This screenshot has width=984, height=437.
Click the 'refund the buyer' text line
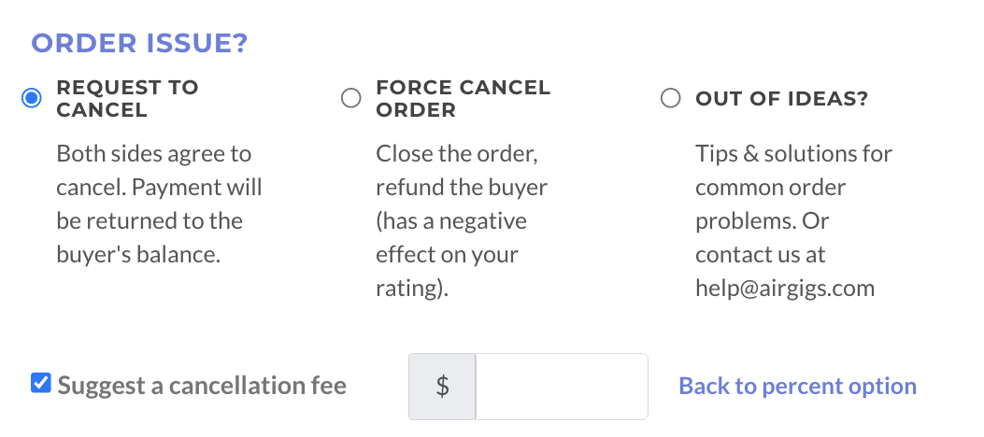click(462, 187)
